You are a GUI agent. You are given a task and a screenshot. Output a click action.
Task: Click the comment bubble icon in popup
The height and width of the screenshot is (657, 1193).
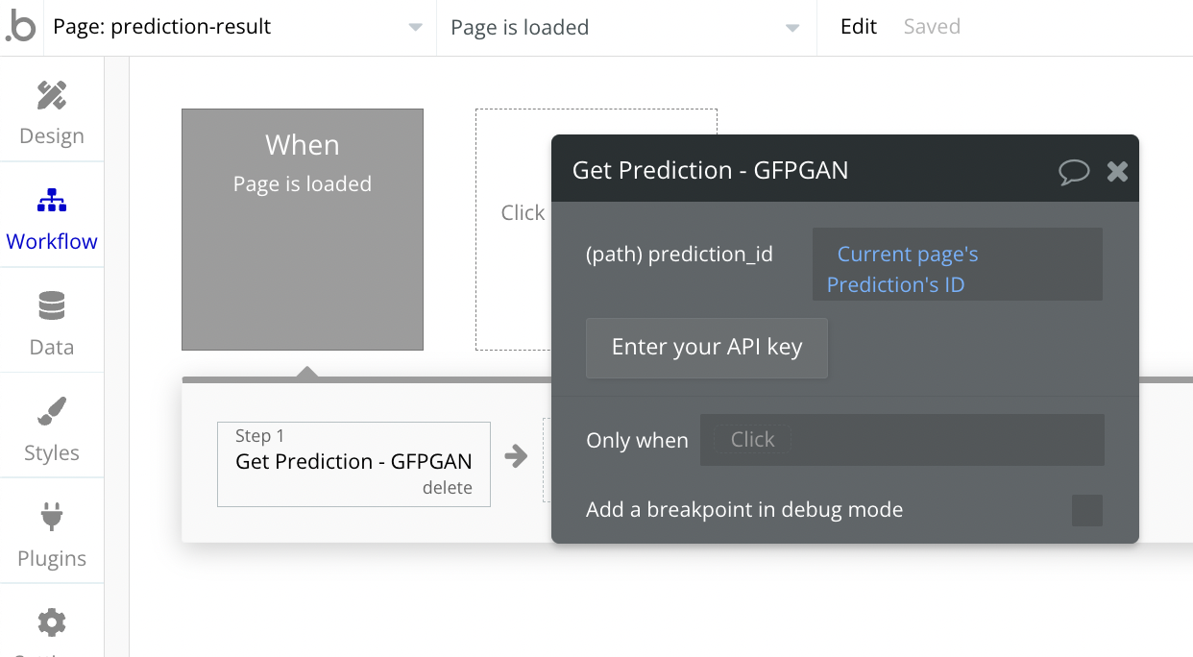1074,172
